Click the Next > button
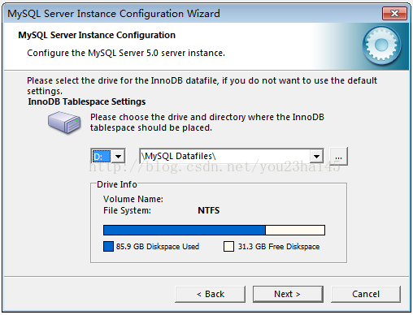The height and width of the screenshot is (315, 413). (288, 294)
